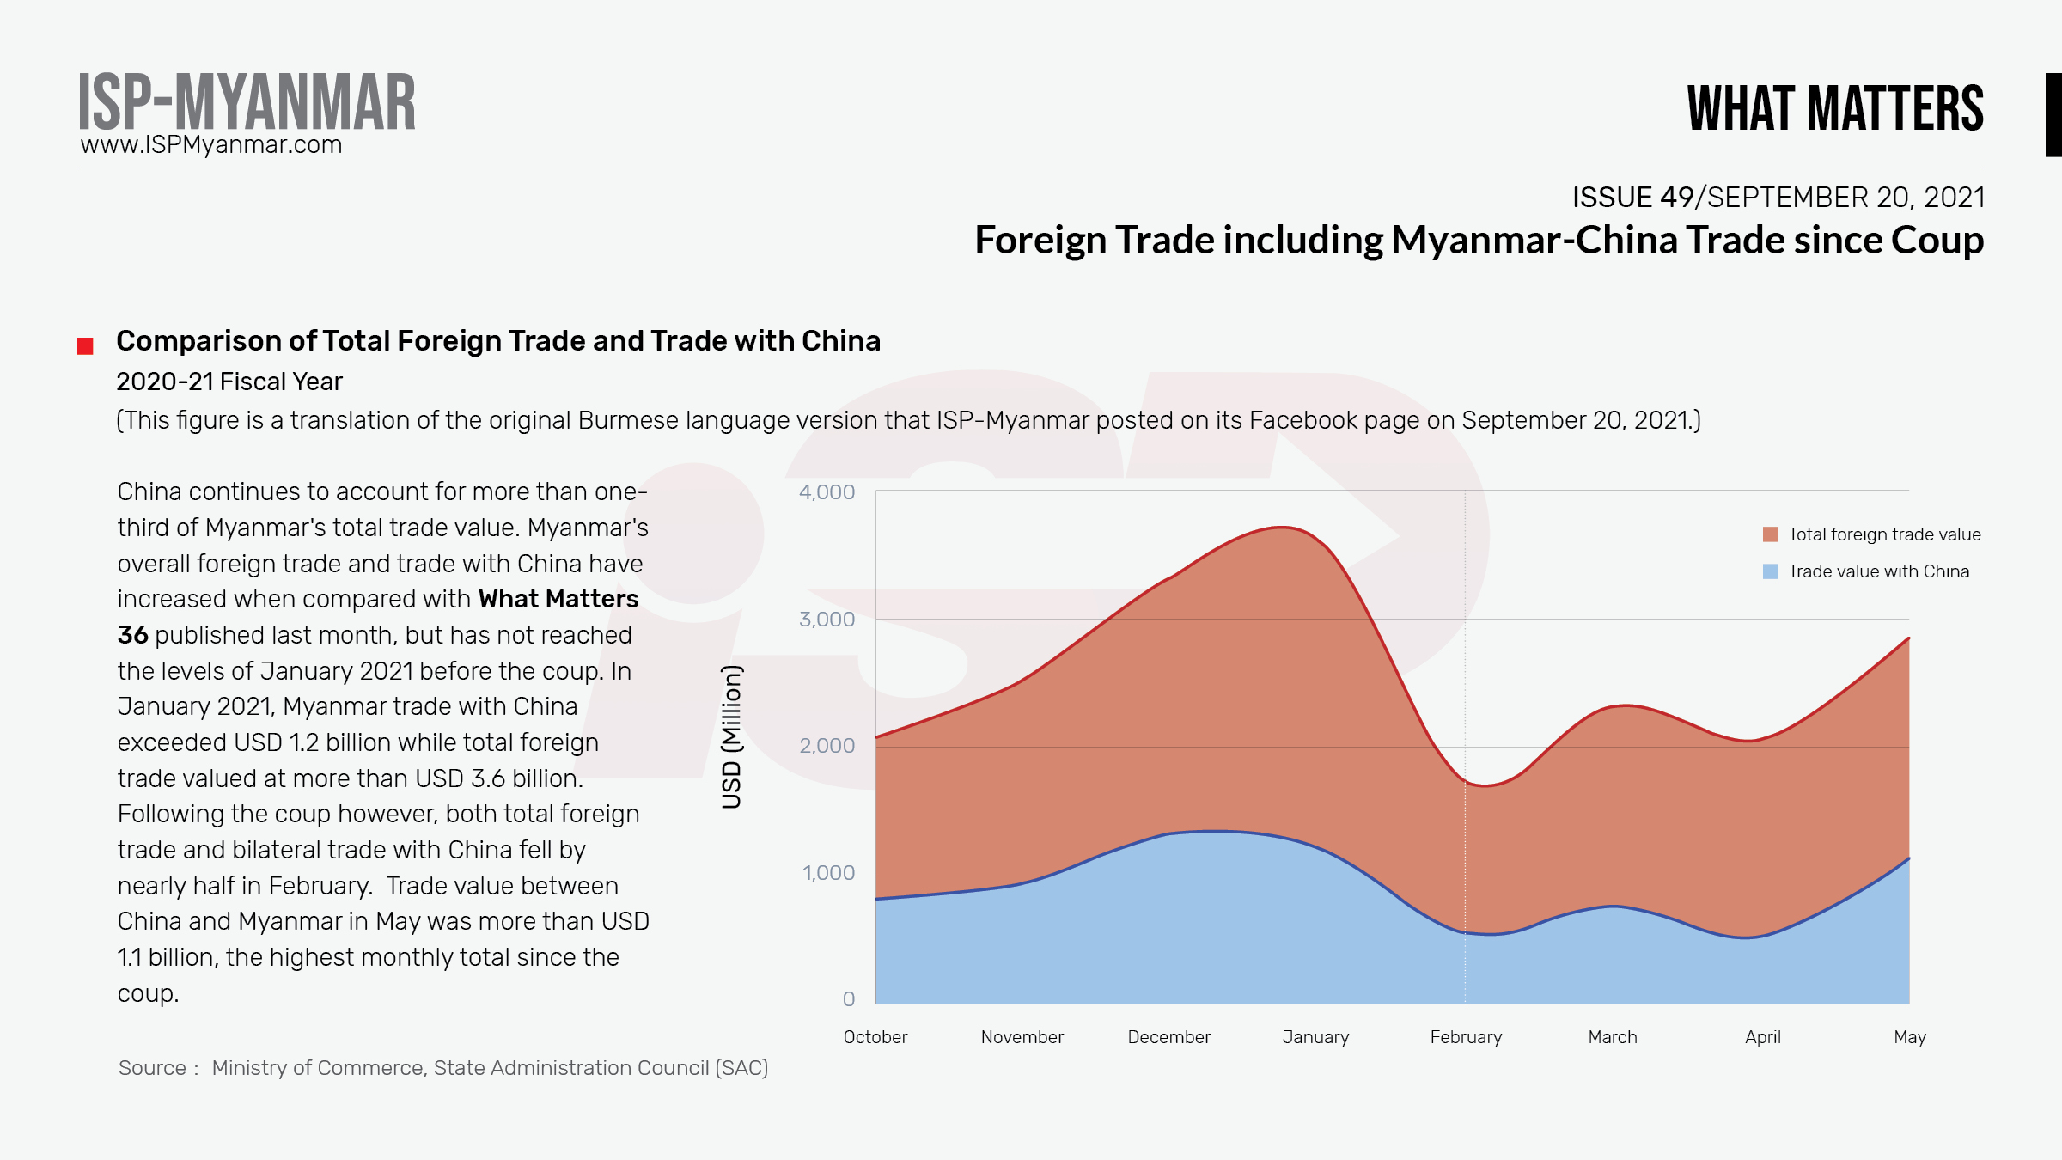Select the "Total foreign trade value" legend label

[1884, 534]
